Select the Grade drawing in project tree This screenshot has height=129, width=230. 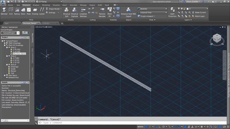(13, 69)
